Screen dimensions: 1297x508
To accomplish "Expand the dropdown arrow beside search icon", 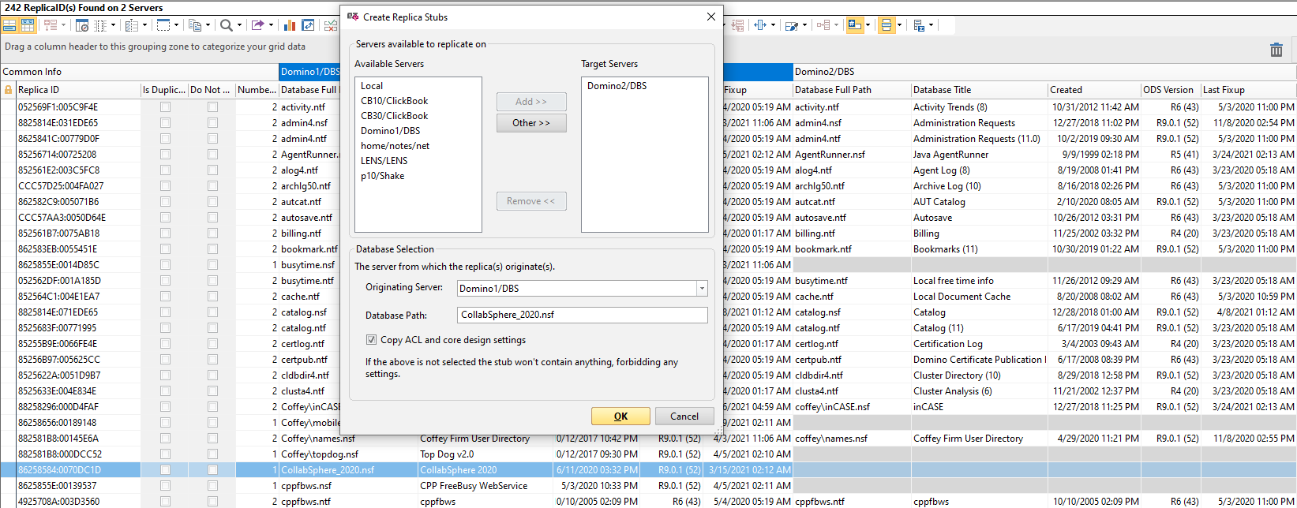I will tap(239, 25).
